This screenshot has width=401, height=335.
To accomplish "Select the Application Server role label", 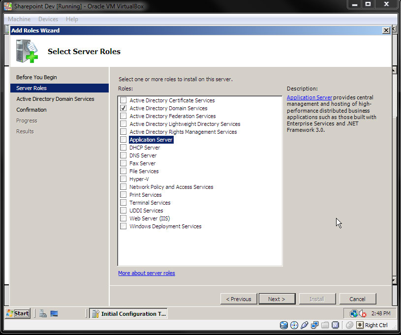I will (x=151, y=140).
